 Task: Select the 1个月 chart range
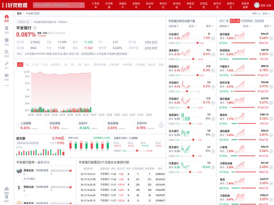(x=35, y=65)
